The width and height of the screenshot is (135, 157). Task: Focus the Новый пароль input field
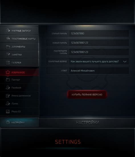click(99, 43)
